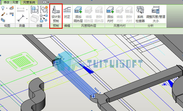This screenshot has width=183, height=111.
Task: Click the 分析 panel title
Action: click(x=150, y=26)
